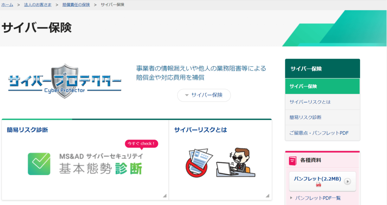Image resolution: width=387 pixels, height=205 pixels.
Task: Open the 賠償責任の保険 breadcrumb link
Action: click(x=76, y=5)
